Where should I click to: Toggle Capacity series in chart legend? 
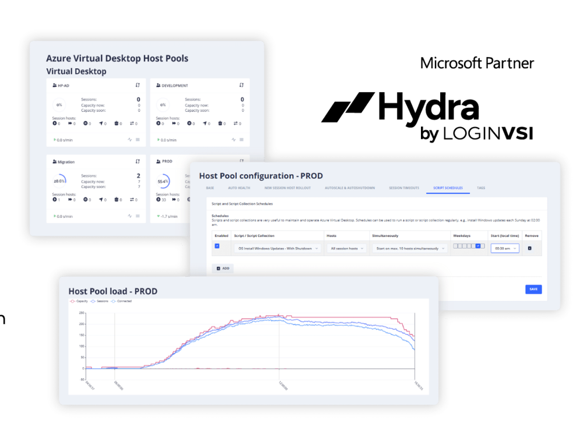pos(79,301)
